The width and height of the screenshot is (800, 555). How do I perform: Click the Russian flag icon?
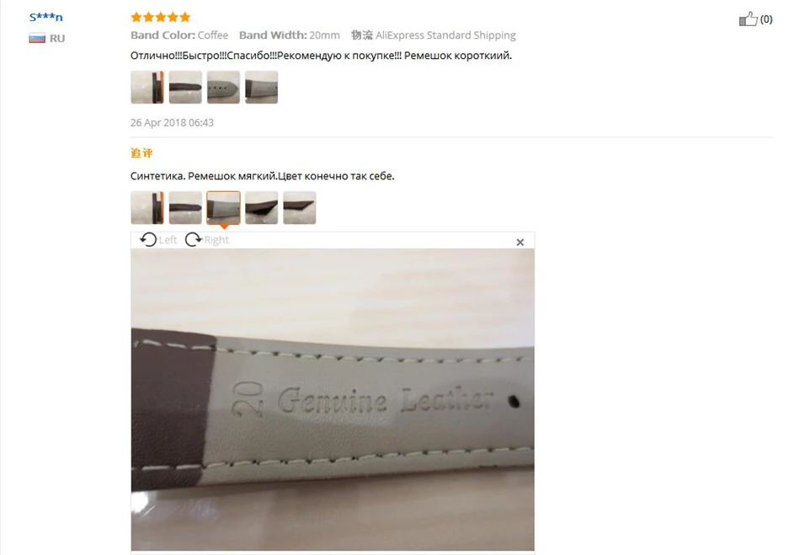point(37,38)
